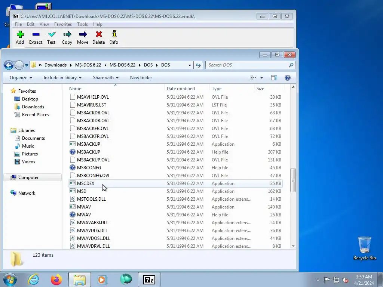Click the Change your view icon
The image size is (383, 287).
pyautogui.click(x=254, y=78)
